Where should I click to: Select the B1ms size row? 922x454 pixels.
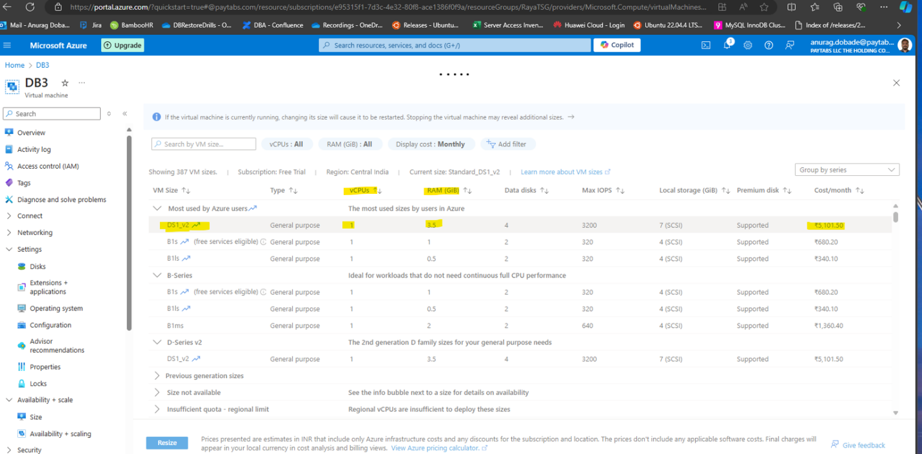coord(520,326)
